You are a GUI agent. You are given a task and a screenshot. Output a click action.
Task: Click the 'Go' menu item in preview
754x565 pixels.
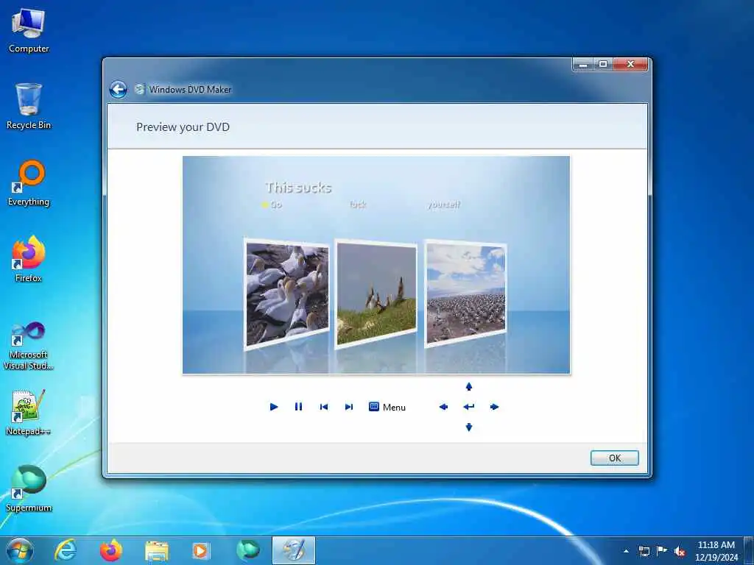pyautogui.click(x=275, y=205)
